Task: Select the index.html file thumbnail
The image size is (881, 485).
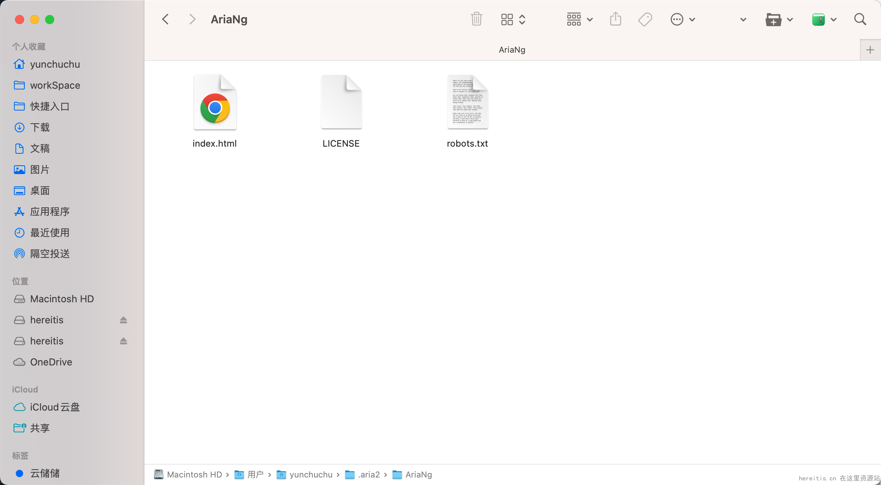Action: tap(215, 102)
